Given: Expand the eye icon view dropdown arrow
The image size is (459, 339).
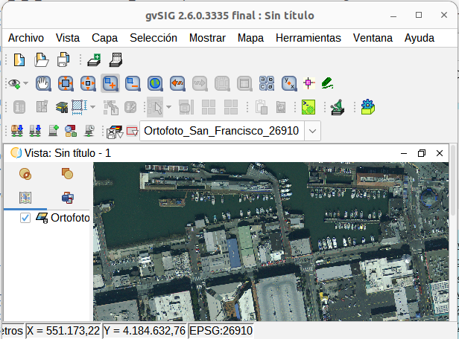Looking at the screenshot, I should point(26,84).
